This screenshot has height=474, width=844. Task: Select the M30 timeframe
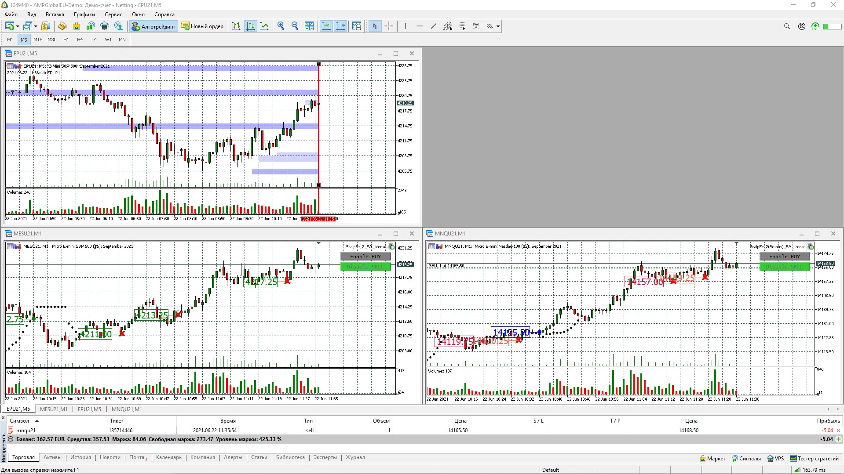(x=52, y=40)
